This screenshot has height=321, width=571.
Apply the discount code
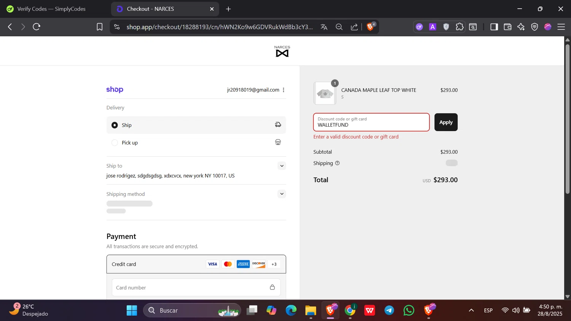point(446,122)
